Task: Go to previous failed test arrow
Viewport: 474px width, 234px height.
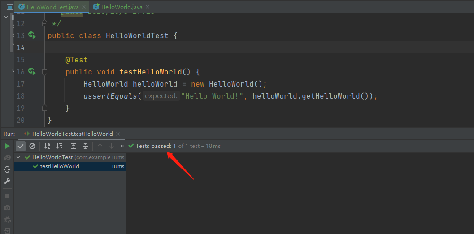Action: pyautogui.click(x=100, y=146)
